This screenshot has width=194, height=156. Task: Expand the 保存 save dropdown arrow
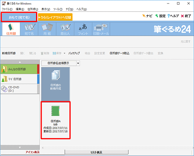pyautogui.click(x=64, y=53)
